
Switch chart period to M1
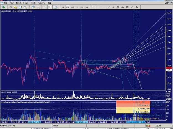coord(63,7)
